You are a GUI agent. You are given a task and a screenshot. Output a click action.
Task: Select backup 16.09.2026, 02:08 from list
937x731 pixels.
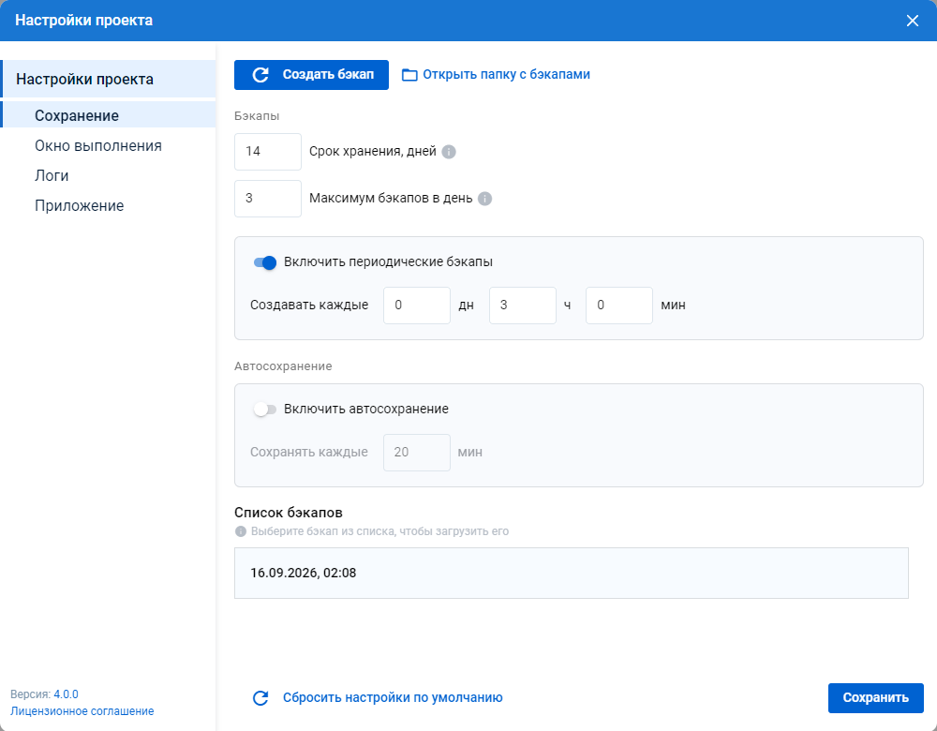(572, 574)
